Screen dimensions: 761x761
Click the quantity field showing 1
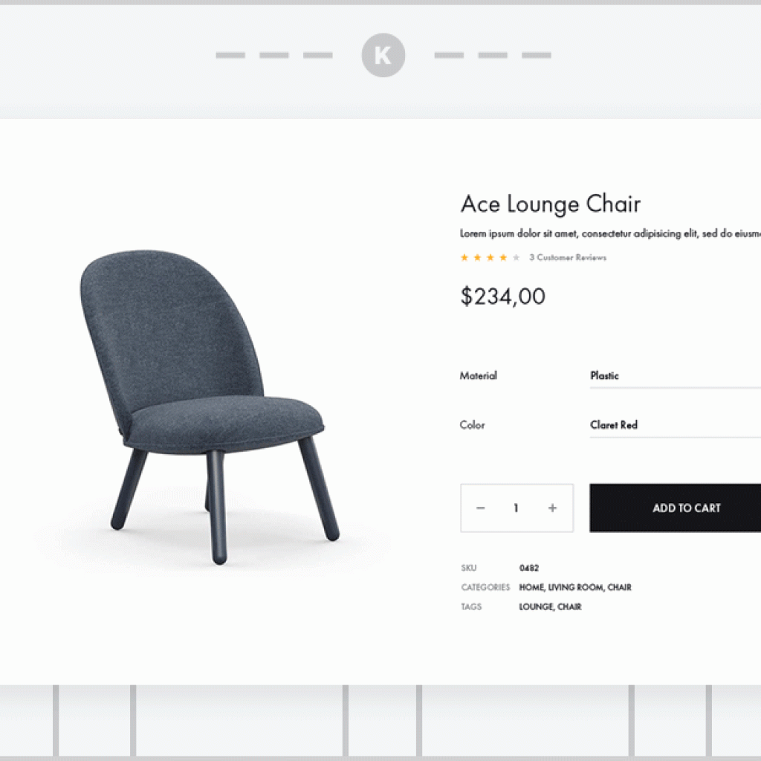tap(516, 508)
